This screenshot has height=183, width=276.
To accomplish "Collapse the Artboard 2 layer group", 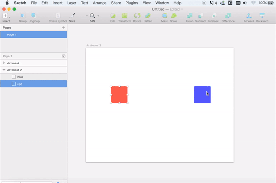I will (x=4, y=70).
